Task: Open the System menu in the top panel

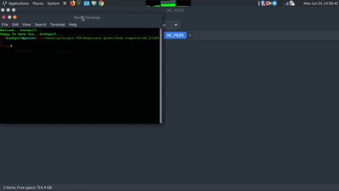Action: [53, 4]
